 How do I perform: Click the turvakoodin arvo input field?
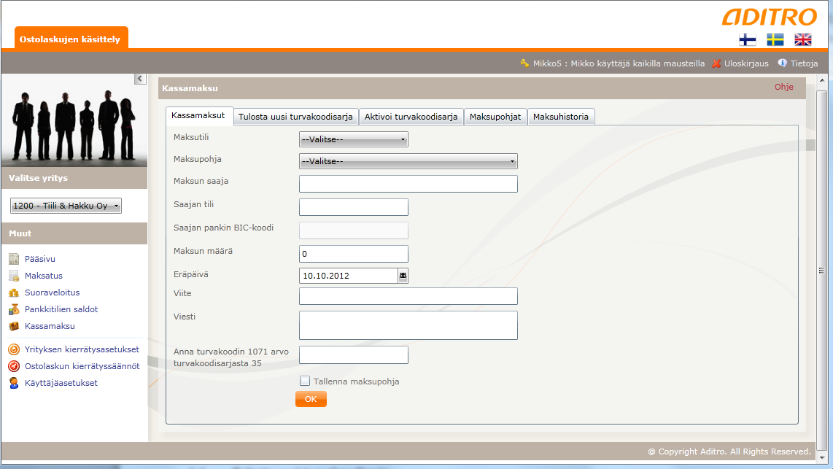(353, 354)
